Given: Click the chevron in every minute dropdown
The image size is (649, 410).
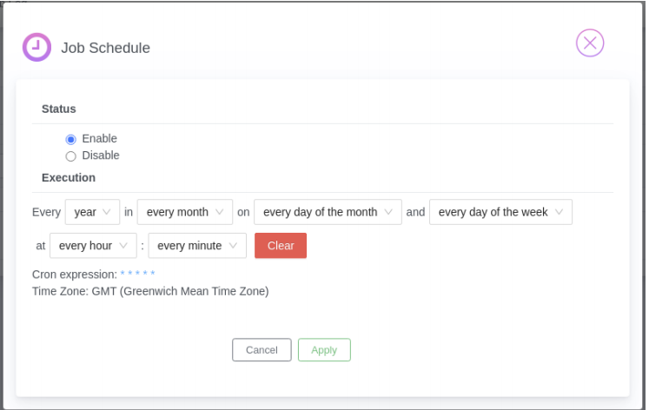Looking at the screenshot, I should pyautogui.click(x=233, y=245).
